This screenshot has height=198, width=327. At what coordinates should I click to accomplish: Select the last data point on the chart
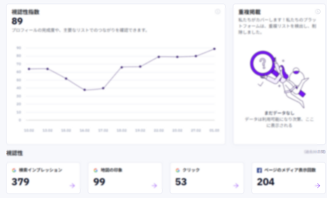pos(214,49)
